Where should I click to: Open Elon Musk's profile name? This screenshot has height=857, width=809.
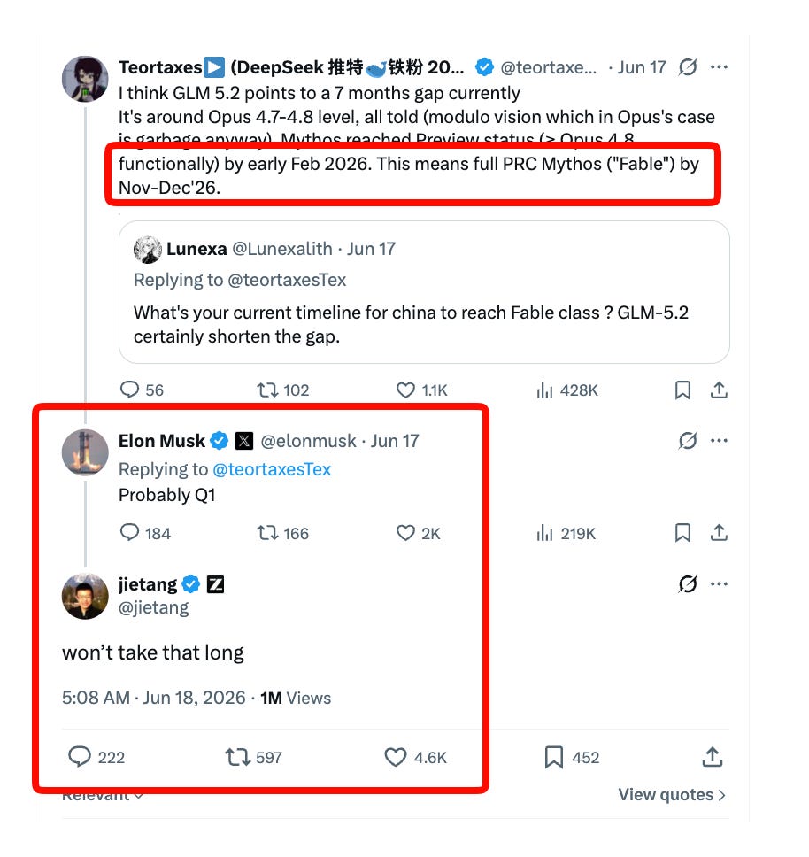162,441
